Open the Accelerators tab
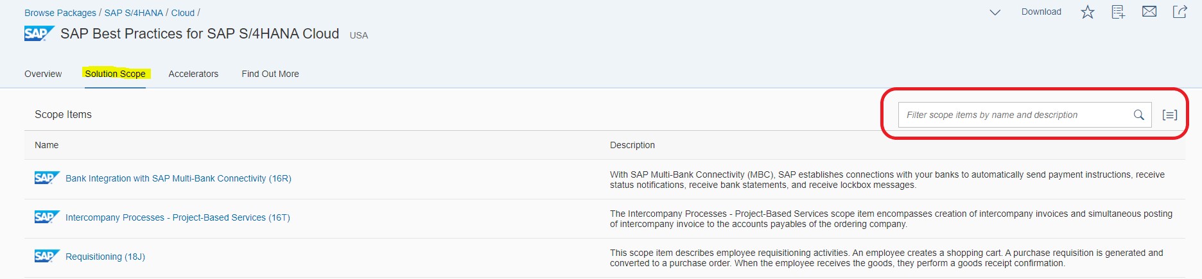This screenshot has height=279, width=1202. click(193, 74)
